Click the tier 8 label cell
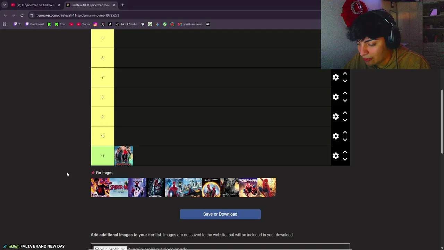 [102, 97]
